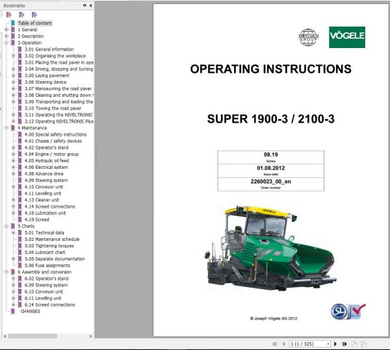Click the single page view icon
This screenshot has height=350, width=390.
(x=354, y=344)
